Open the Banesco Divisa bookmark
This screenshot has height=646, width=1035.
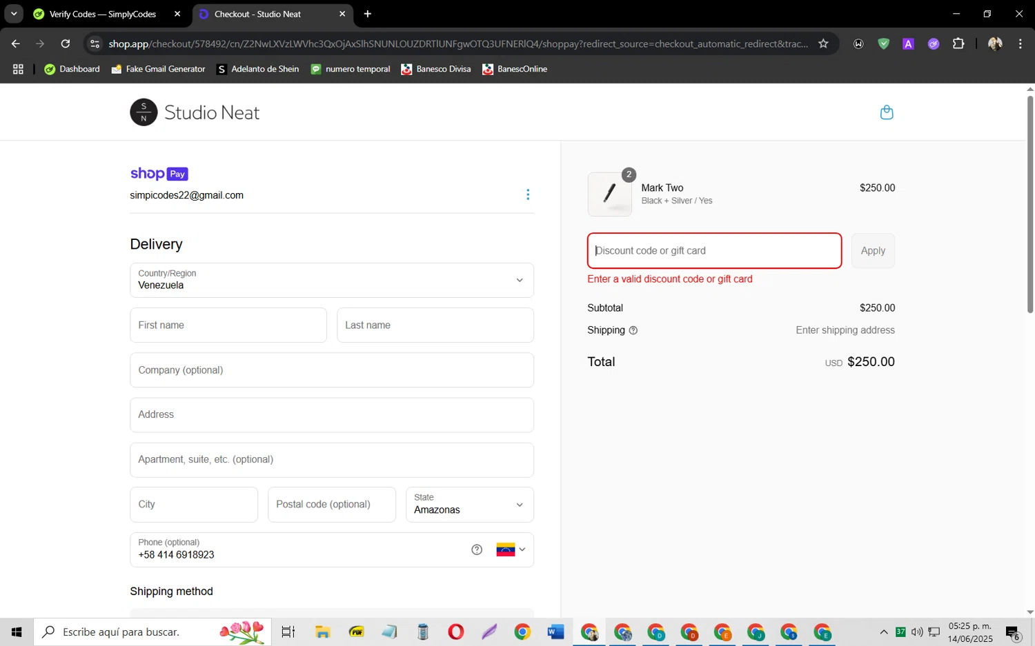436,69
